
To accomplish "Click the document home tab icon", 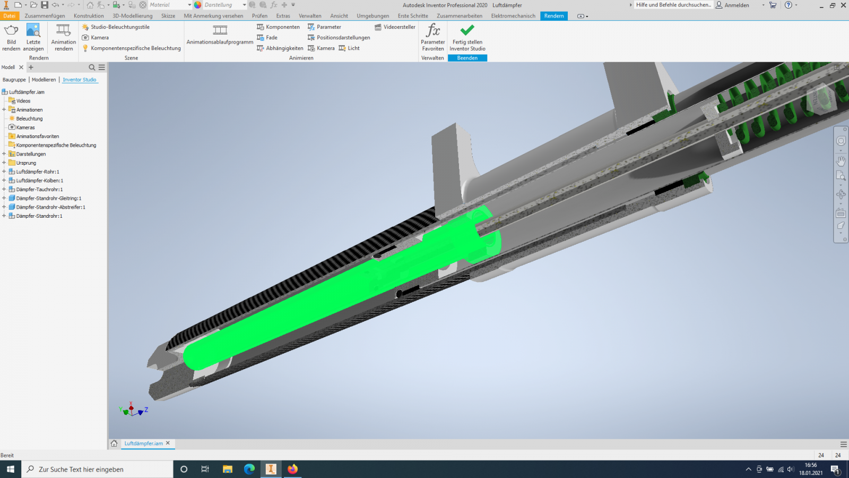I will pos(114,443).
